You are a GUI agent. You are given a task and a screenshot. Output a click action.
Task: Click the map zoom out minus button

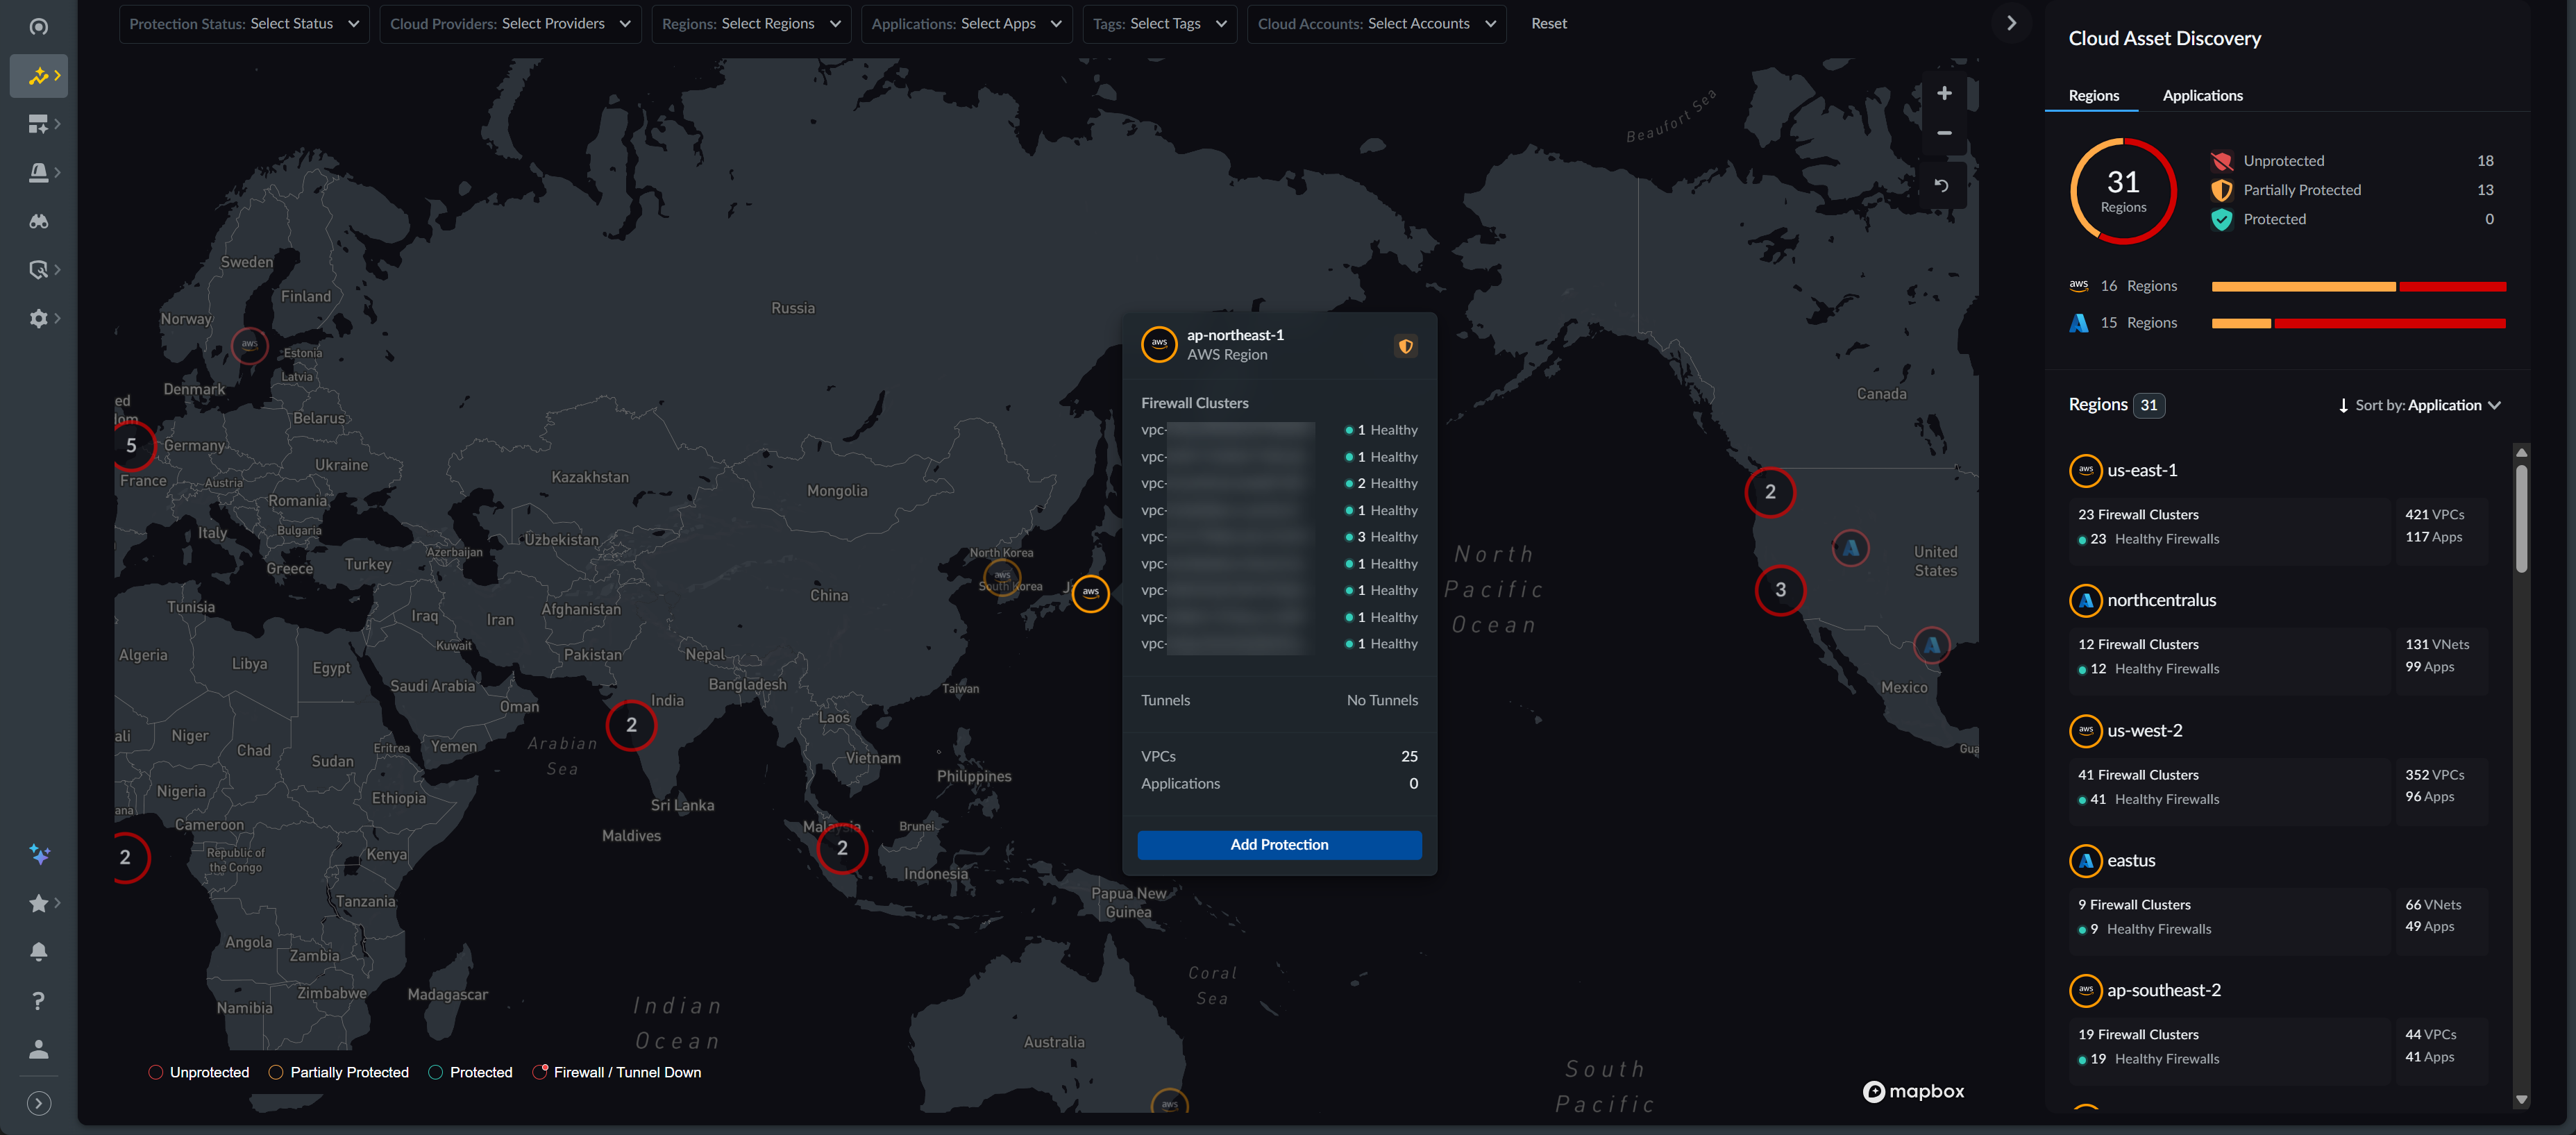(x=1943, y=133)
